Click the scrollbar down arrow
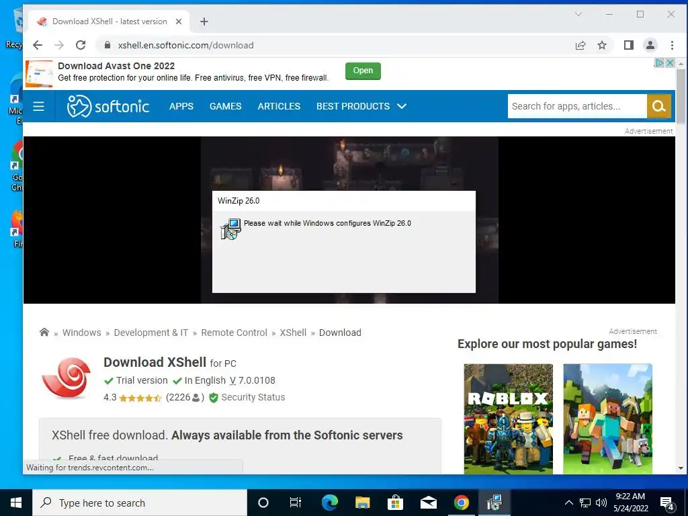This screenshot has width=688, height=516. pos(681,468)
